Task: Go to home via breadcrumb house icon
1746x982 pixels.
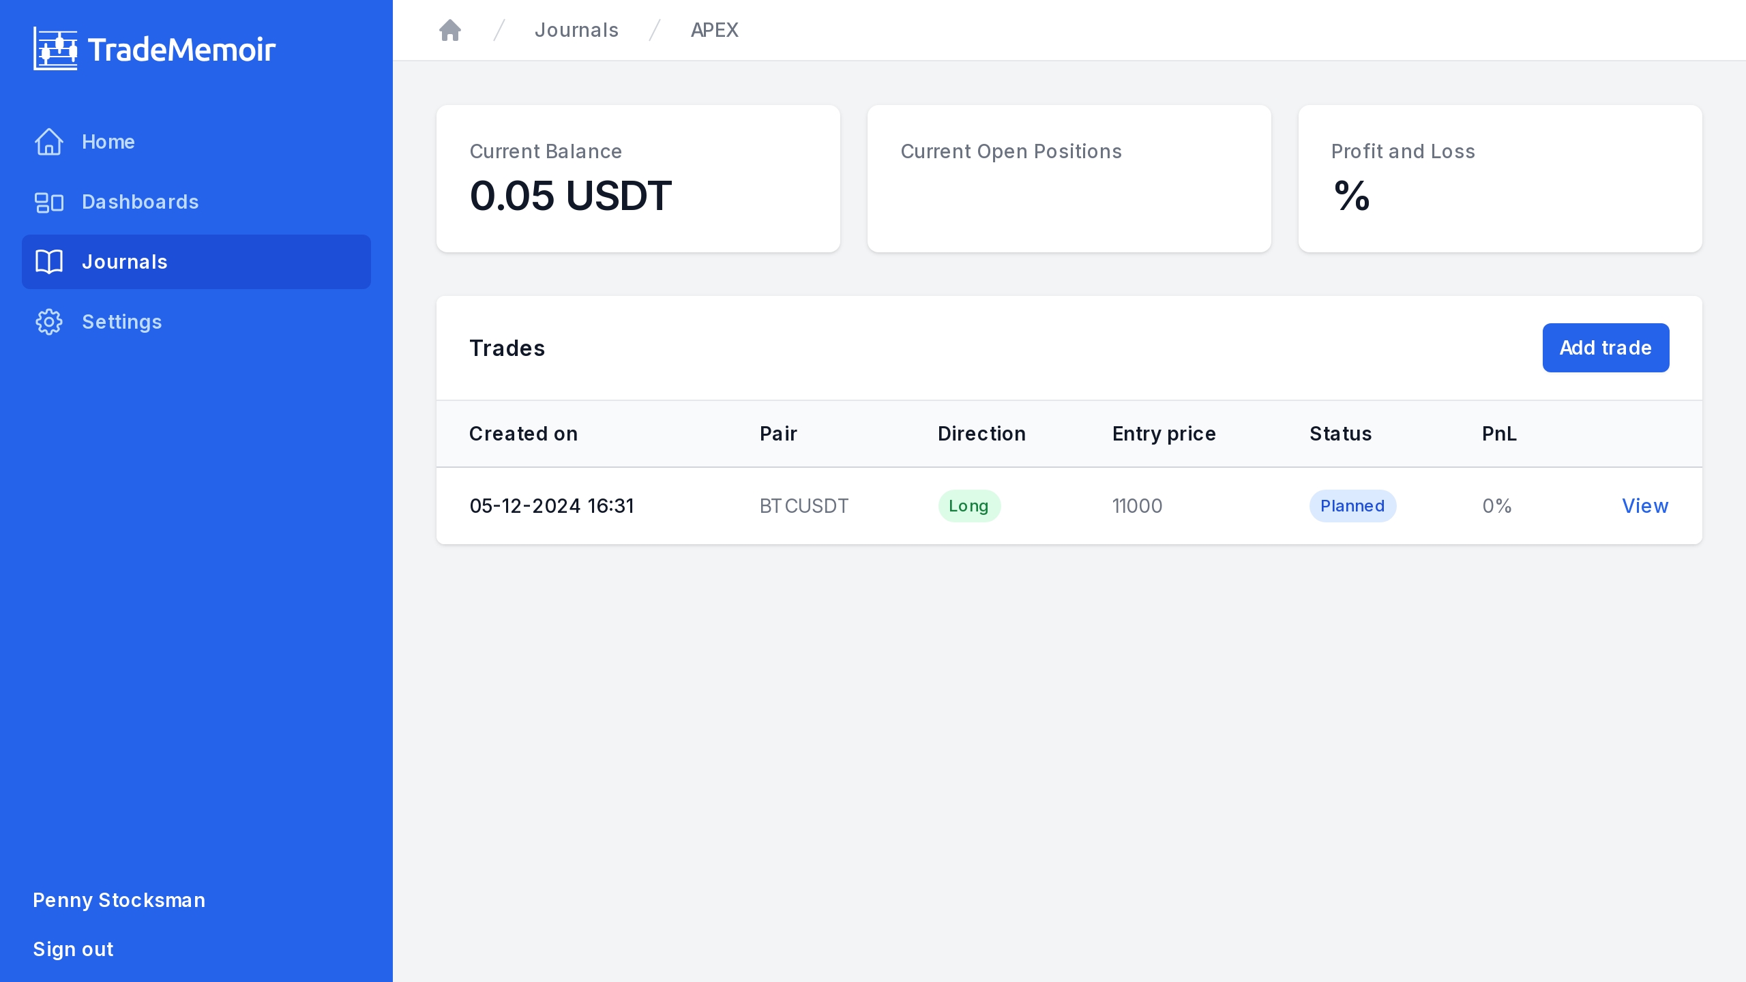Action: pyautogui.click(x=450, y=30)
